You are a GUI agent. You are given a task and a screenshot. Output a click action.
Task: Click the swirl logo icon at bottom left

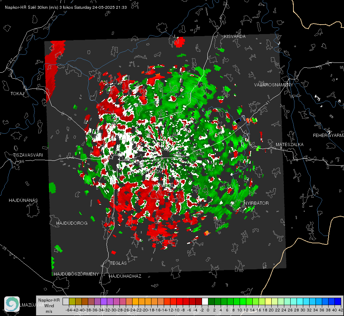coord(12,304)
